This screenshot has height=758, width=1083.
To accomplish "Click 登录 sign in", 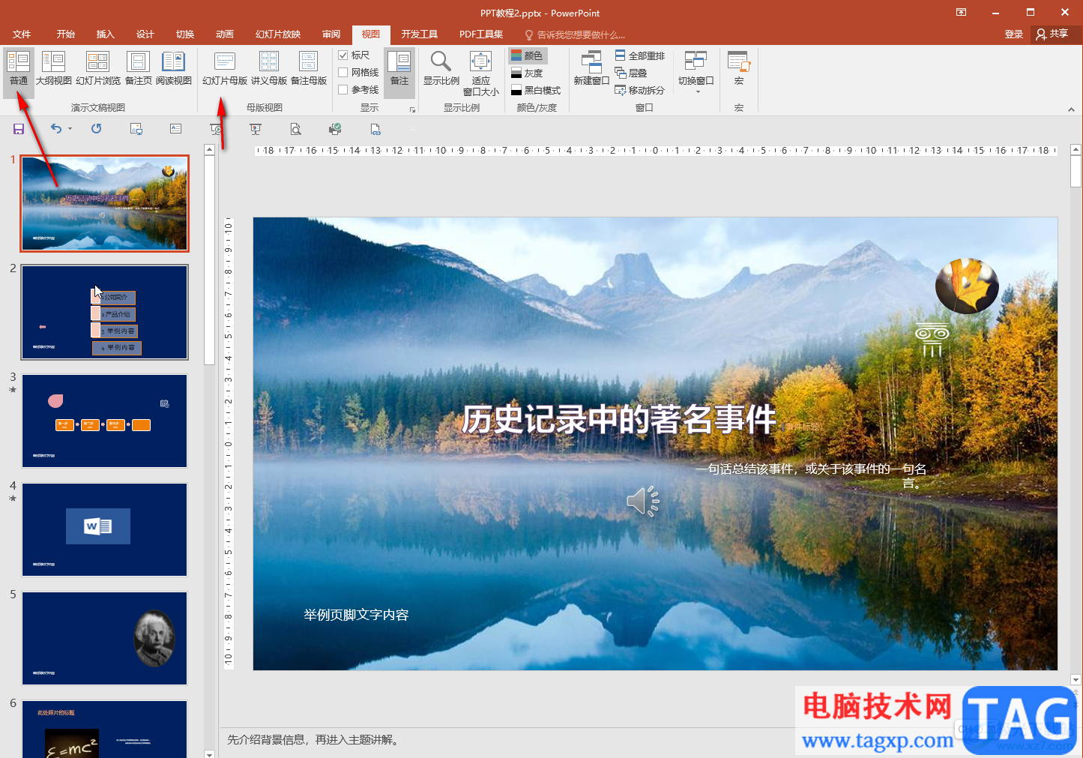I will (x=1014, y=34).
